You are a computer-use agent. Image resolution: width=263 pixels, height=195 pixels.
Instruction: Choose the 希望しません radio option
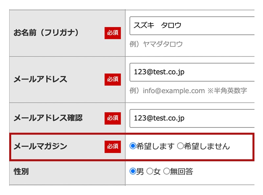[180, 146]
